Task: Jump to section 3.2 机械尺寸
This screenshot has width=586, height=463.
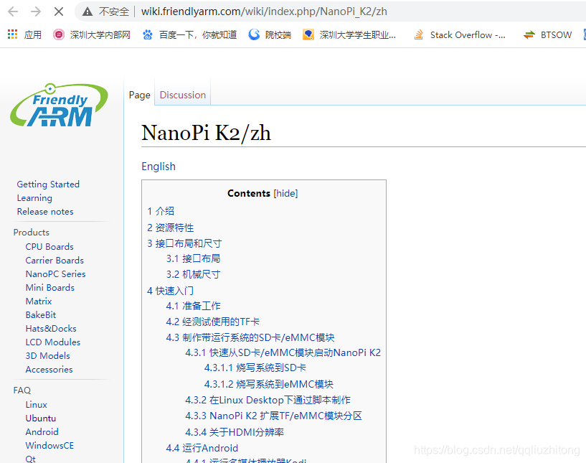Action: [193, 274]
